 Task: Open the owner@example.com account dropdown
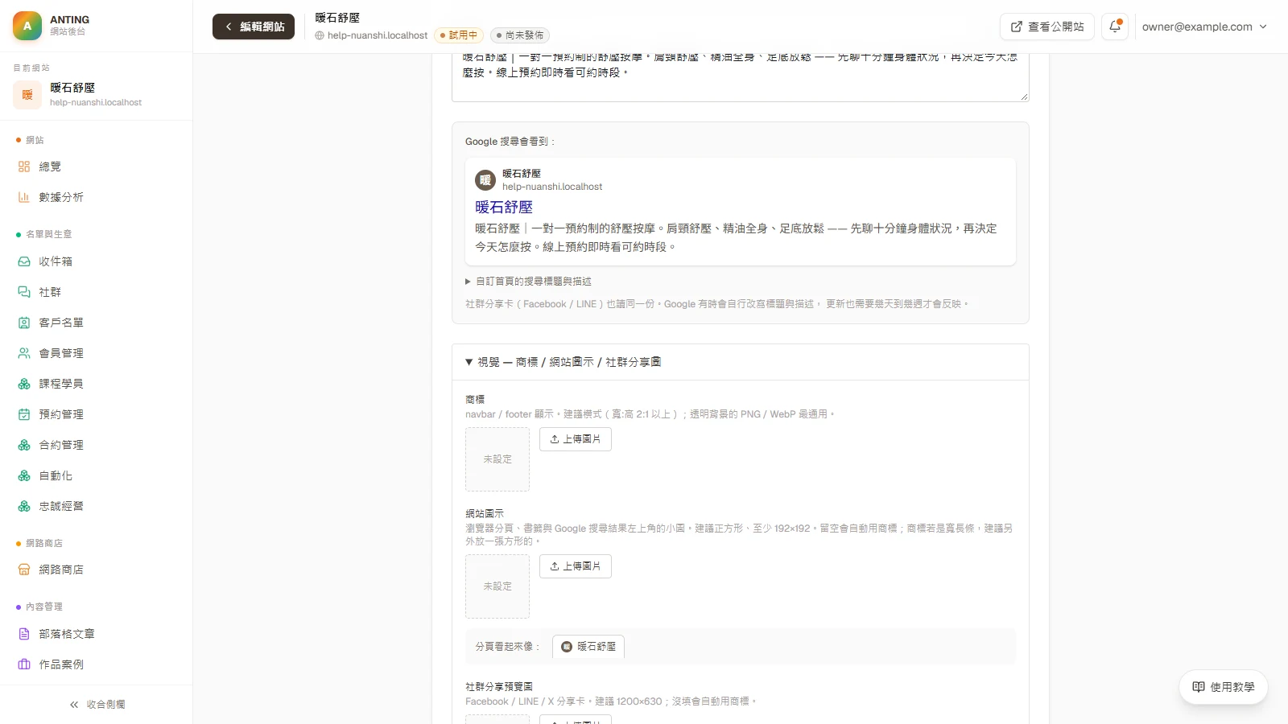pos(1204,27)
